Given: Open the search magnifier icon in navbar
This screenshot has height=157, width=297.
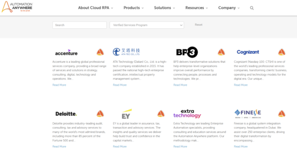Looking at the screenshot, I should [252, 8].
